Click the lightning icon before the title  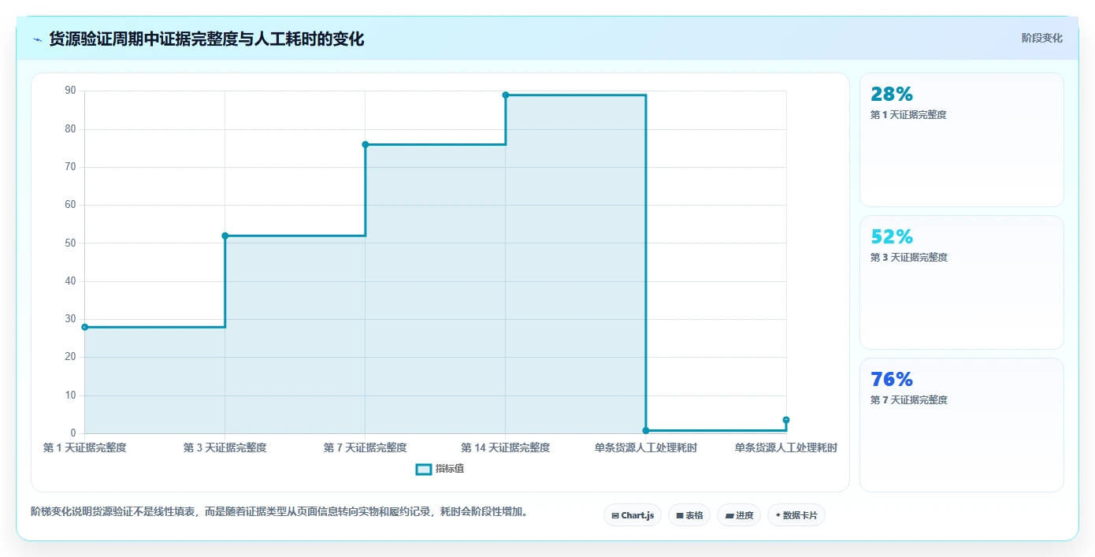coord(37,39)
